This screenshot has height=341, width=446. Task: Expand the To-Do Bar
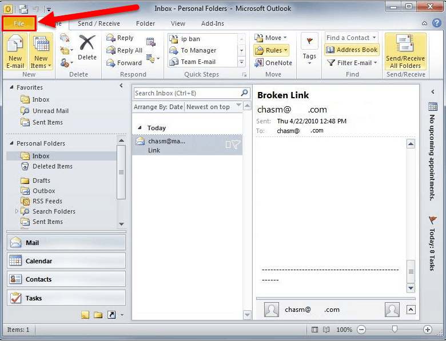coord(433,92)
